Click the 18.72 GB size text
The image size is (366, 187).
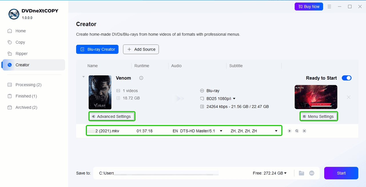131,98
